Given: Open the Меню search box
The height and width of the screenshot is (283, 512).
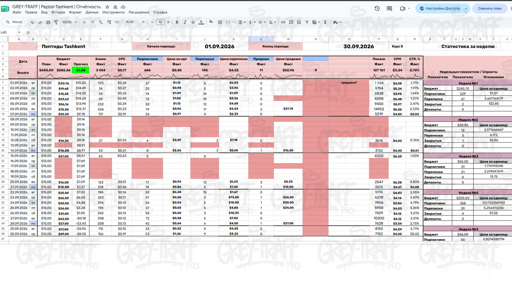Looking at the screenshot, I should 14,22.
